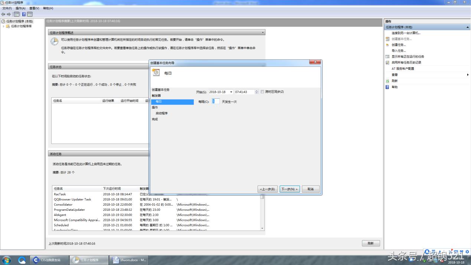
Task: Click the forward arrow toolbar icon
Action: (9, 14)
